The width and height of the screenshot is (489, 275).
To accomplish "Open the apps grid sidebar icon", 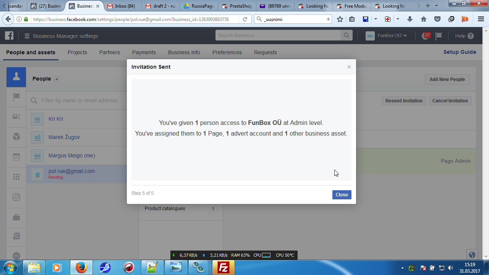I will 16,177.
